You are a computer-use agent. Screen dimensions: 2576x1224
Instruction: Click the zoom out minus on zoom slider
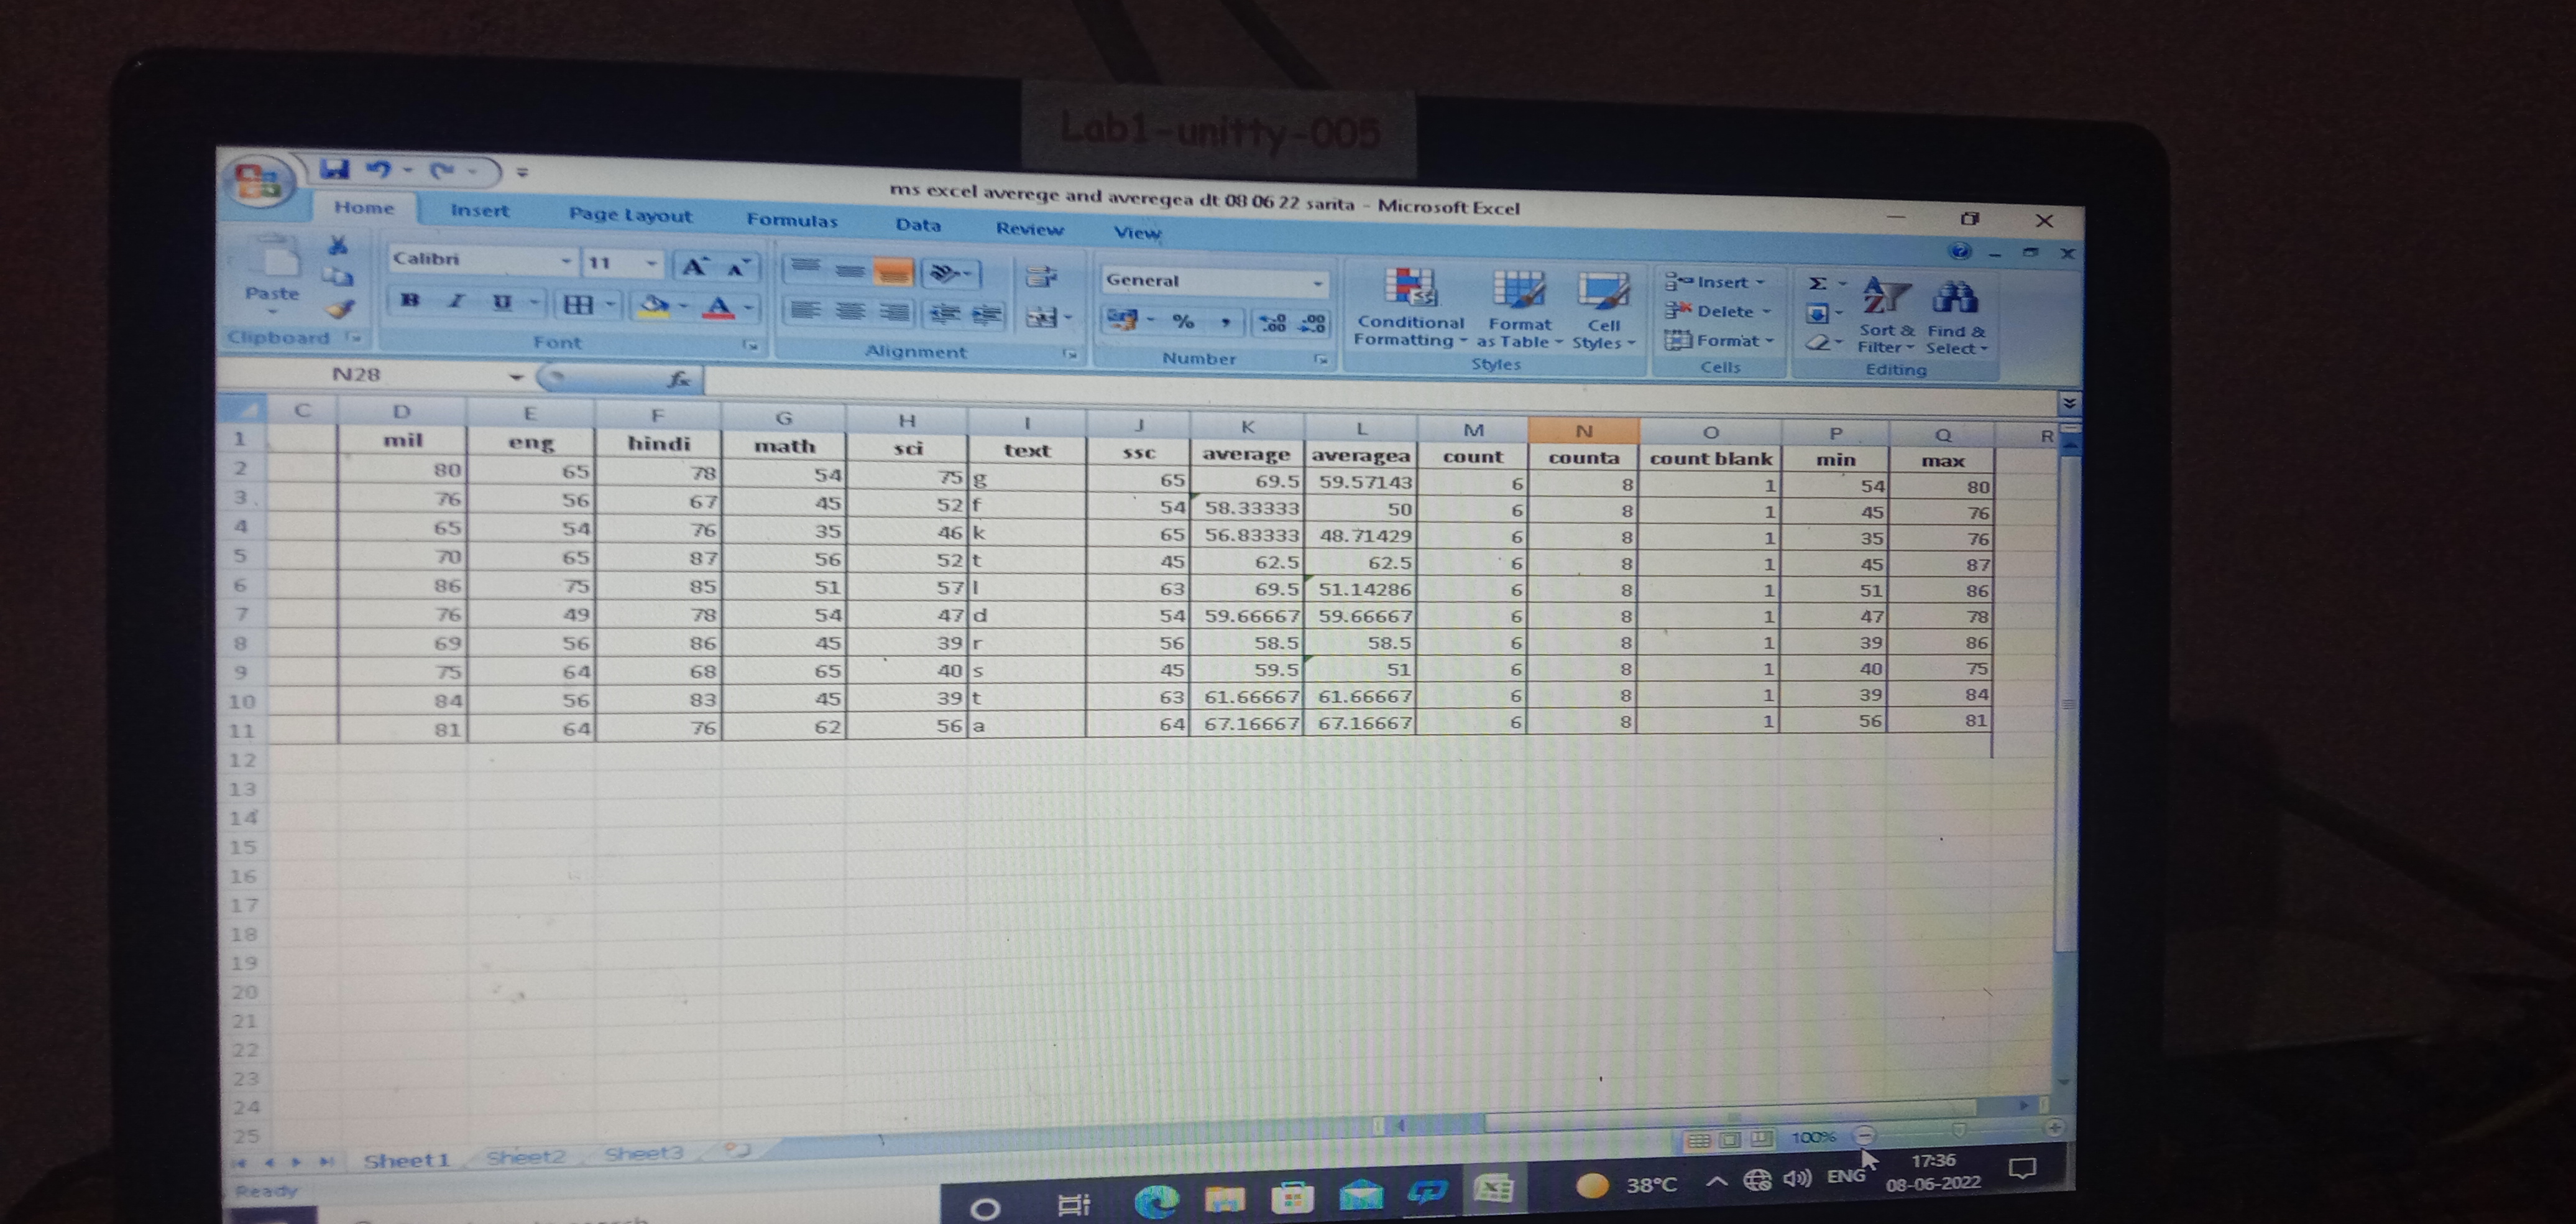(x=1864, y=1136)
